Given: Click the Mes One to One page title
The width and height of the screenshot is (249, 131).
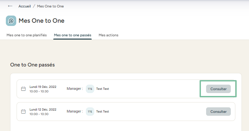Looking at the screenshot, I should [x=42, y=21].
